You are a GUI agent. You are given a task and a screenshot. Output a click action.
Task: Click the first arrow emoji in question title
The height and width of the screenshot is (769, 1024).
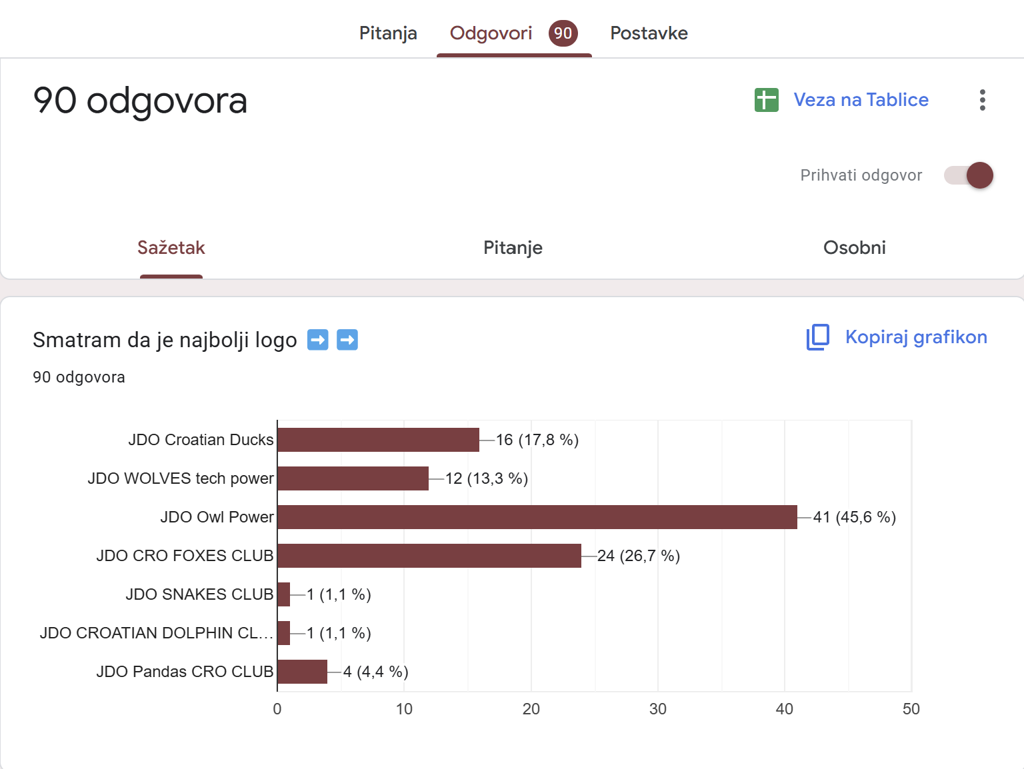[317, 340]
